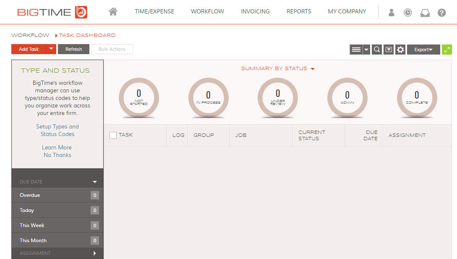Viewport: 457px width, 259px height.
Task: Sort by the Group column header
Action: pyautogui.click(x=204, y=135)
